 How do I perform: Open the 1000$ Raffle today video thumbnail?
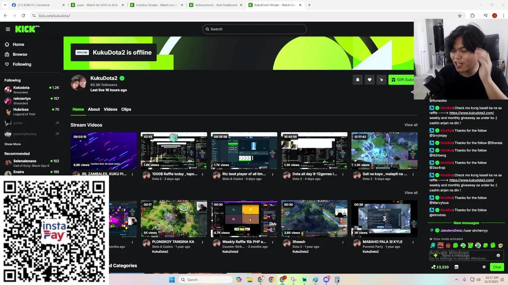coord(174,151)
